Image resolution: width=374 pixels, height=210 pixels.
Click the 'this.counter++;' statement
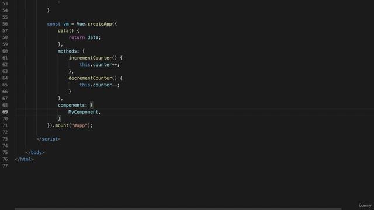(99, 65)
